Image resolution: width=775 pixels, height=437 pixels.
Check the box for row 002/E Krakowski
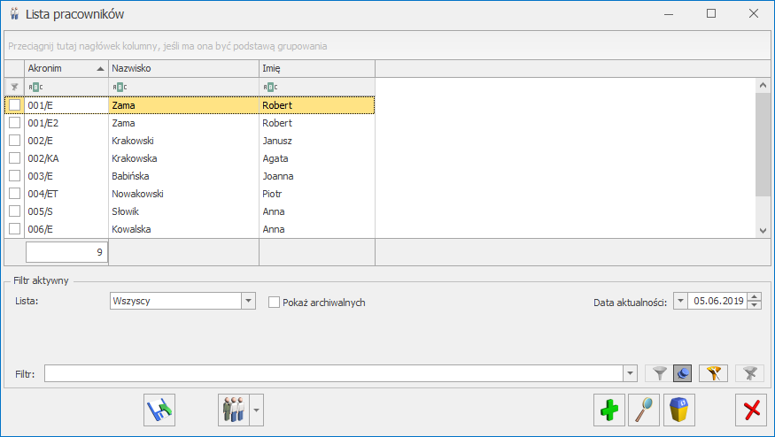tap(15, 141)
